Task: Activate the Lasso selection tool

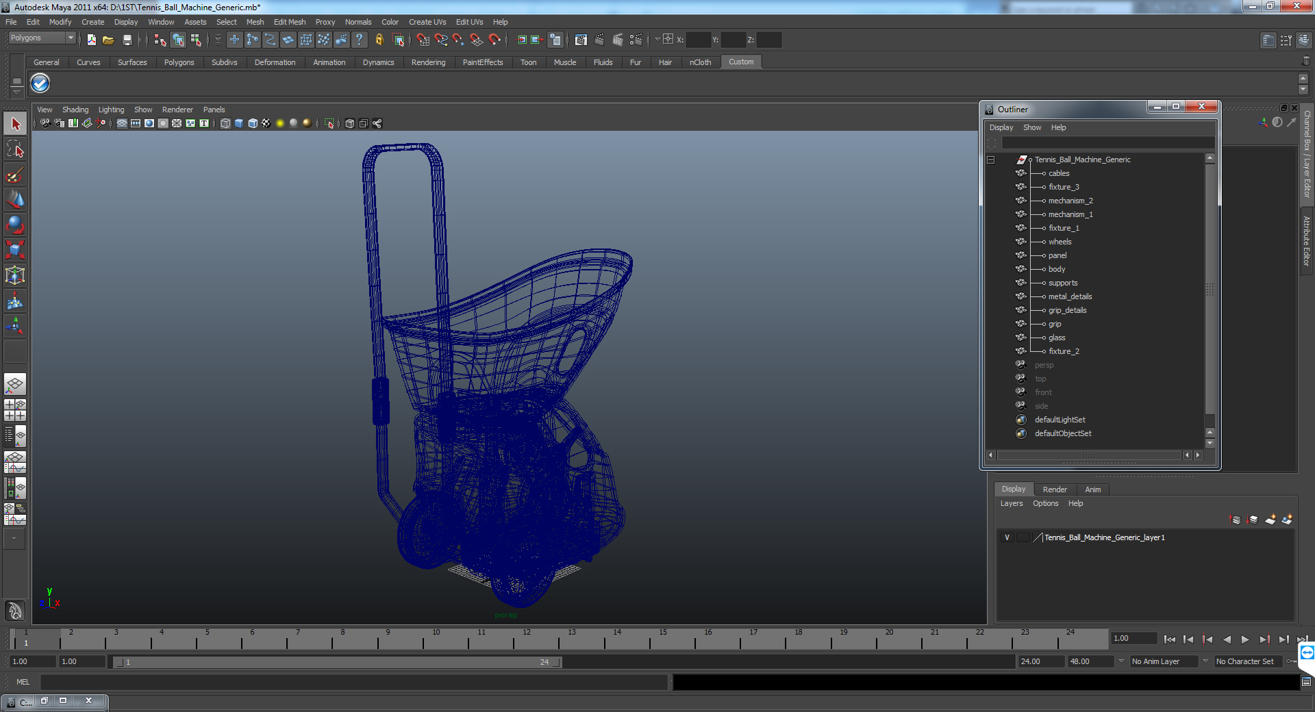Action: click(x=15, y=149)
